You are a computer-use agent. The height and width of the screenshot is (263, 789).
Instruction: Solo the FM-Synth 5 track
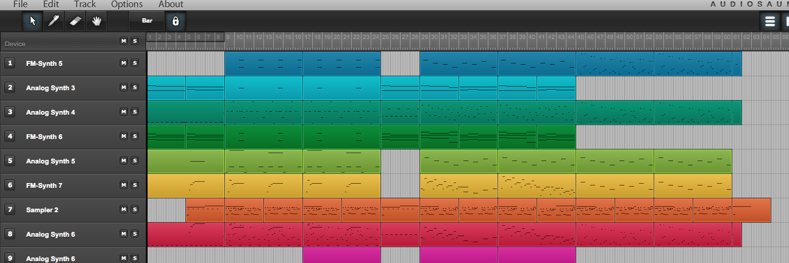point(134,63)
